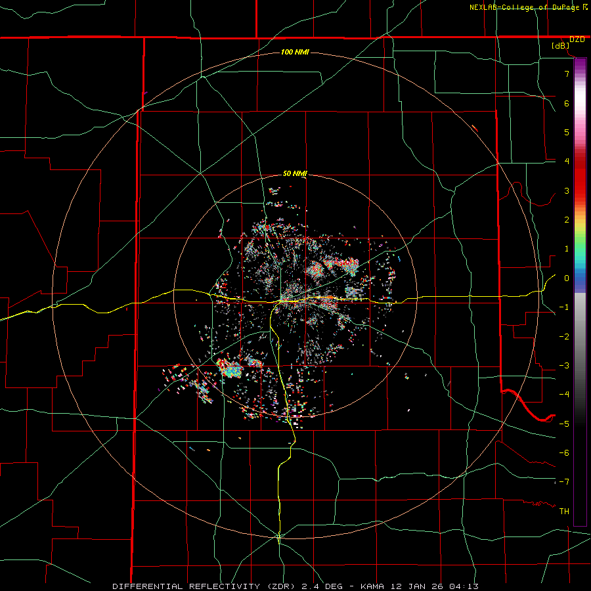This screenshot has width=591, height=591.
Task: Click the -3 value on the scale
Action: coord(564,366)
